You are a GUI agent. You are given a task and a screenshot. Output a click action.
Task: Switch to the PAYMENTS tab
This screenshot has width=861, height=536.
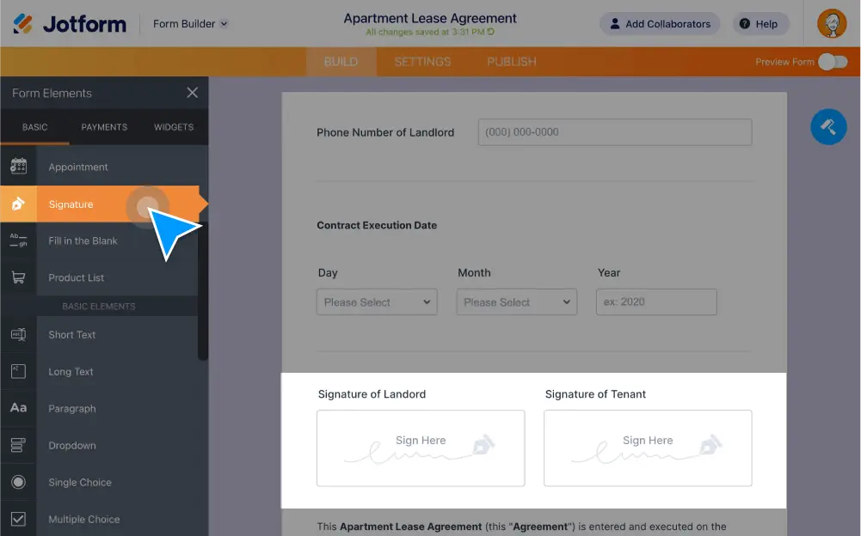click(103, 126)
